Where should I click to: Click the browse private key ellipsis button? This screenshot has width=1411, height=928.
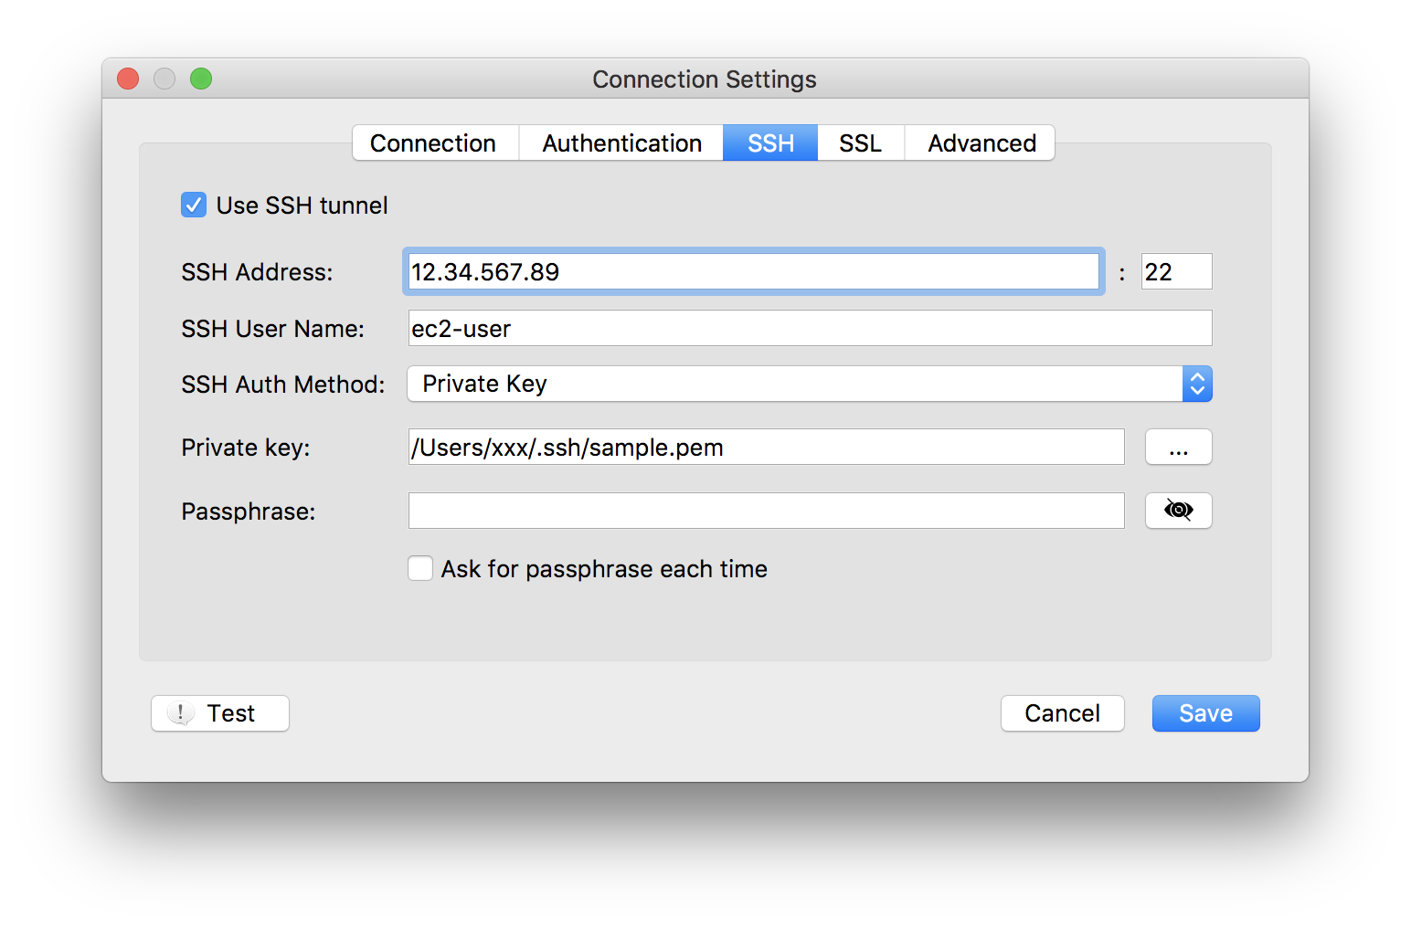[x=1178, y=448]
